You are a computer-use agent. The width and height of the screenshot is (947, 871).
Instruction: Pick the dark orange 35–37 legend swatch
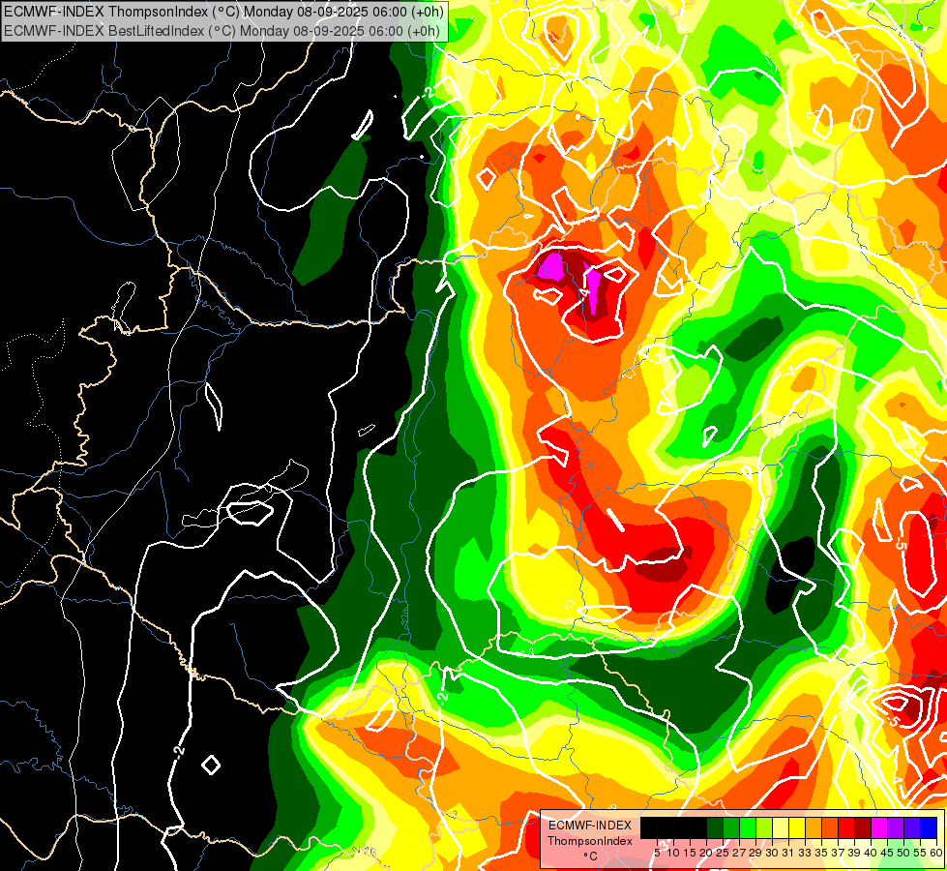point(830,827)
